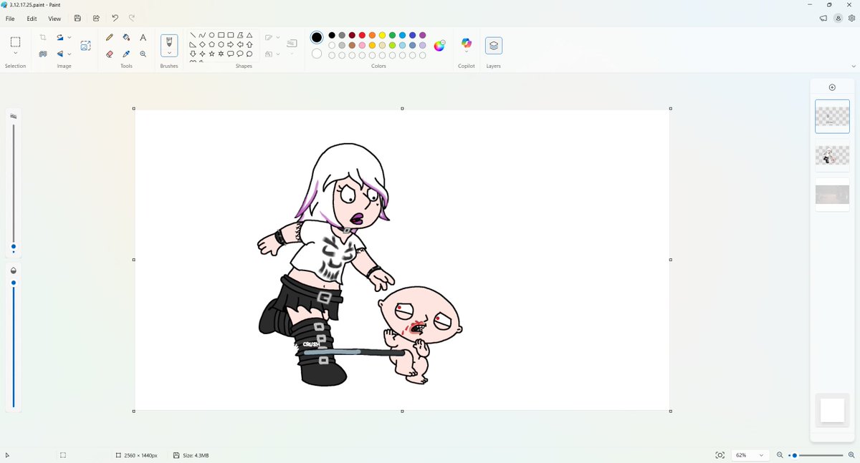
Task: Click the account profile icon
Action: pyautogui.click(x=838, y=19)
